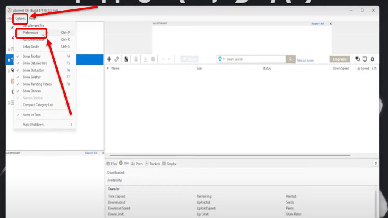Click the Remove torrent trash icon
The height and width of the screenshot is (218, 388).
pos(136,59)
